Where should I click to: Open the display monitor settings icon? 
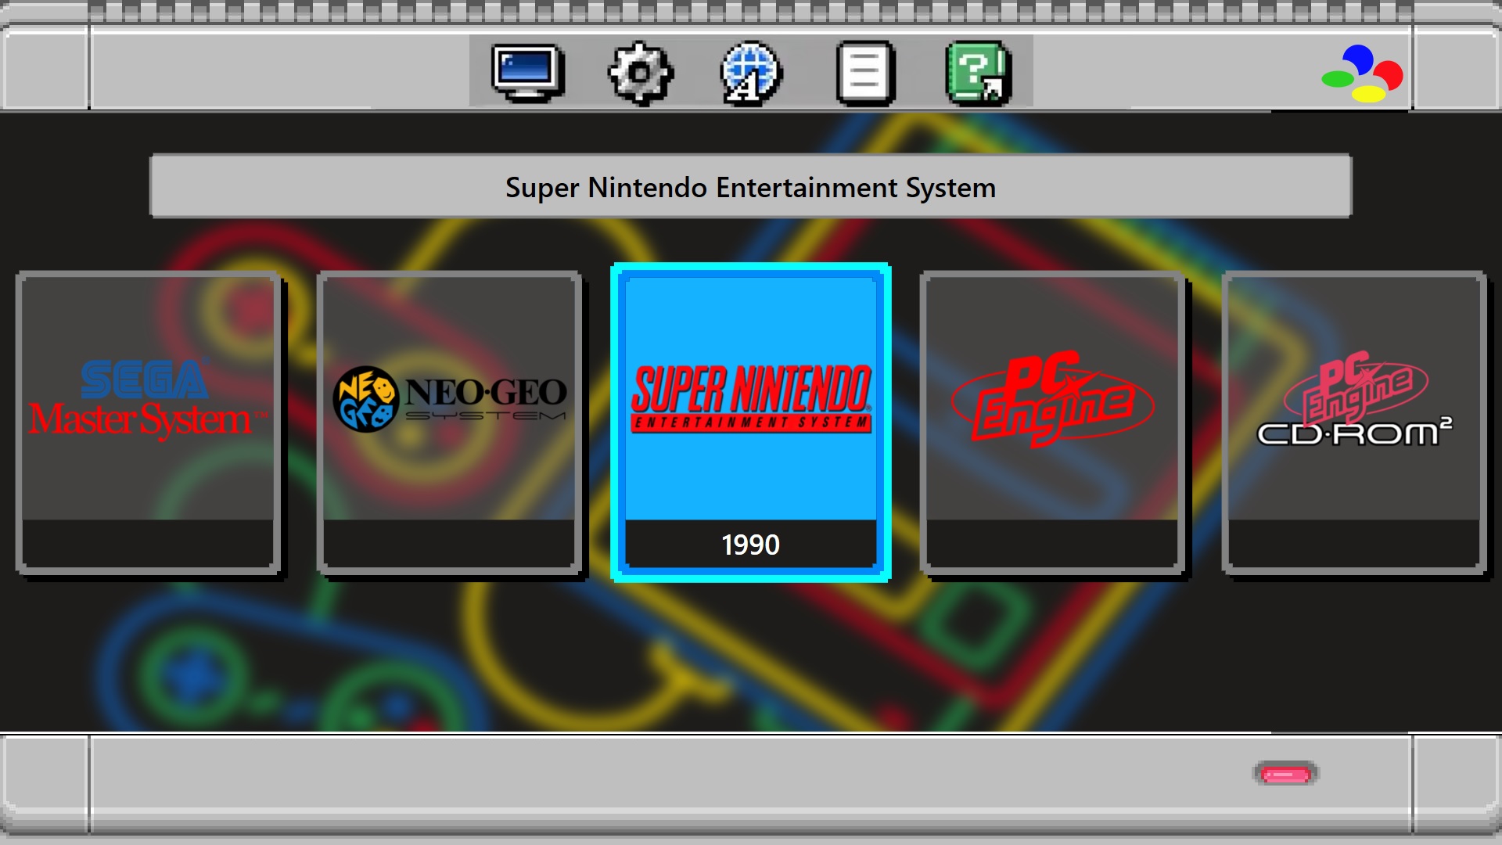point(528,73)
